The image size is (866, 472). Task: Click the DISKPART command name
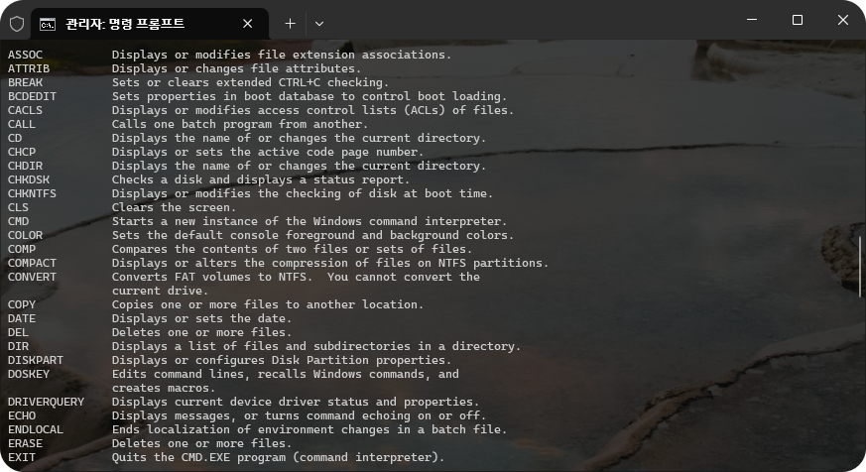[x=36, y=360]
